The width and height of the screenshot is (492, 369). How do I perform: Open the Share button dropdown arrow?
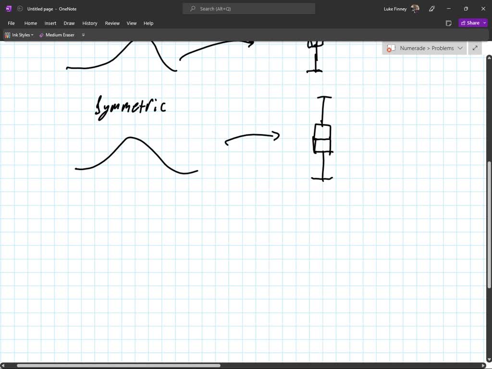point(485,23)
